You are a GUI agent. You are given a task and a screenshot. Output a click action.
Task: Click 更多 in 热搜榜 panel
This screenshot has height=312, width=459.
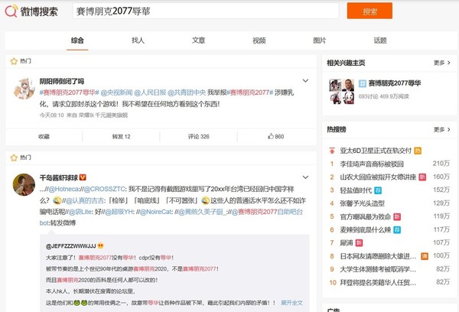tap(442, 129)
